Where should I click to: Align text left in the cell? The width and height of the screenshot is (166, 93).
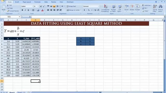pos(48,10)
